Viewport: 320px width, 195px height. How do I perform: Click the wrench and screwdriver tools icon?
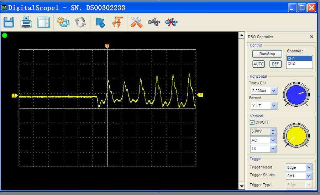pyautogui.click(x=137, y=22)
